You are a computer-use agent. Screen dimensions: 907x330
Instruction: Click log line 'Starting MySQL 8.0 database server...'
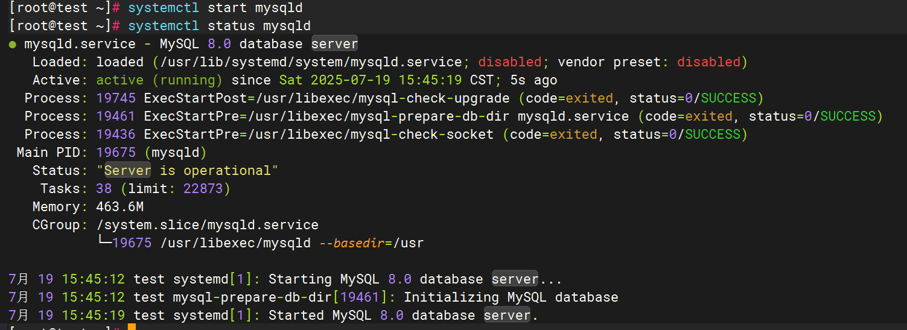click(x=415, y=279)
